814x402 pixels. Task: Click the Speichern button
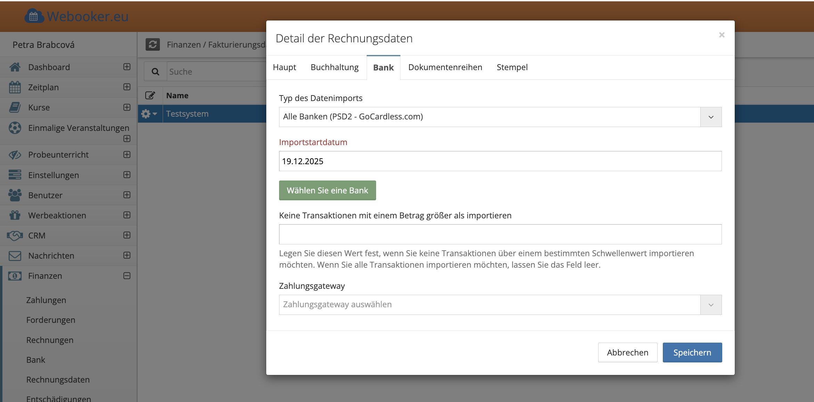[692, 352]
